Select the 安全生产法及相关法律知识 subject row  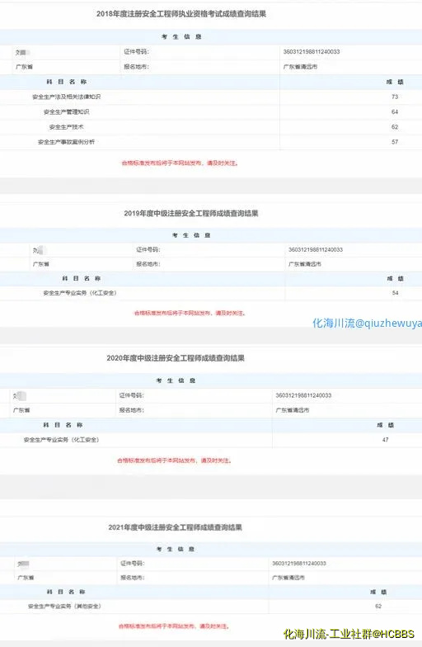click(x=211, y=97)
